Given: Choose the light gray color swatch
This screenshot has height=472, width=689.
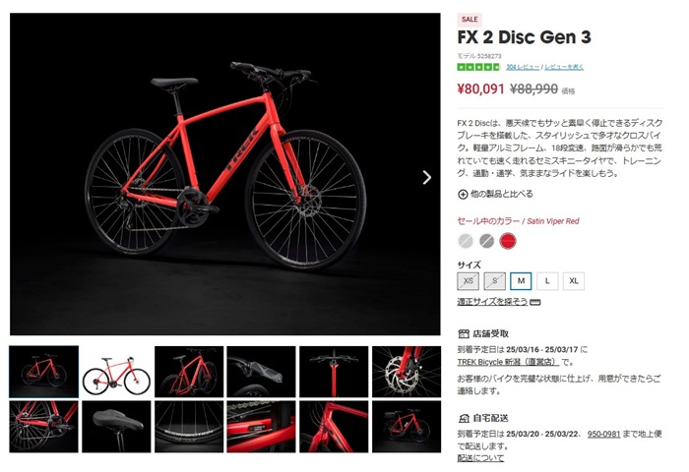Looking at the screenshot, I should 466,241.
